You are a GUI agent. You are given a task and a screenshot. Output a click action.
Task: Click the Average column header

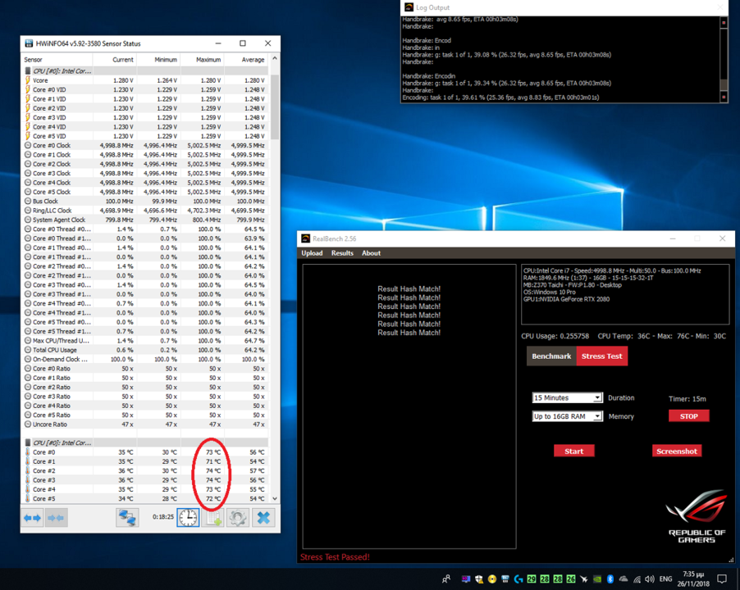click(246, 60)
